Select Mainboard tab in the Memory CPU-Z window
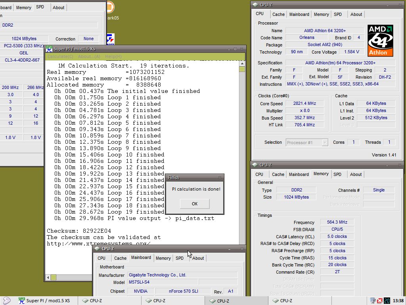 (x=299, y=175)
